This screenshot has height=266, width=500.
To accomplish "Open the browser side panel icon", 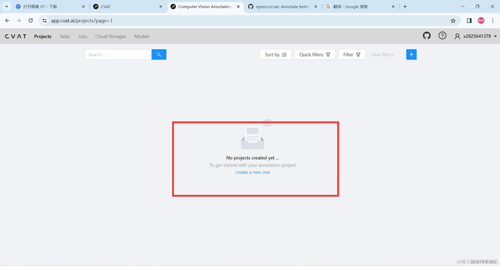I will tap(469, 21).
